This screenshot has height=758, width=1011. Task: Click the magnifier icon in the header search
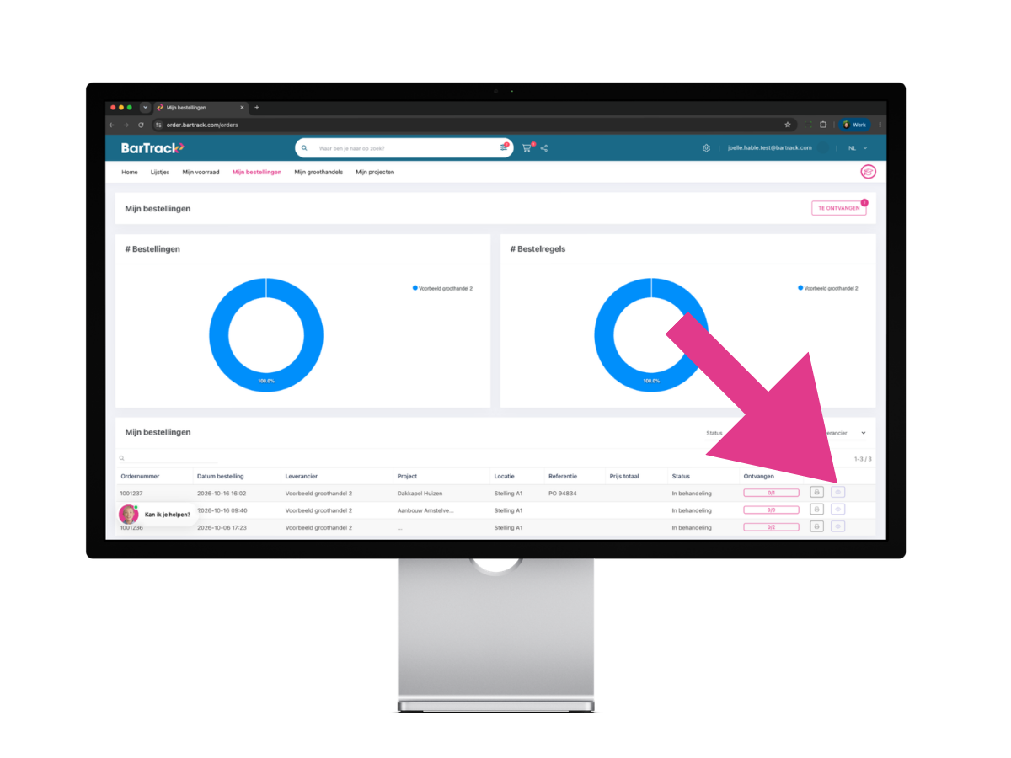[304, 148]
